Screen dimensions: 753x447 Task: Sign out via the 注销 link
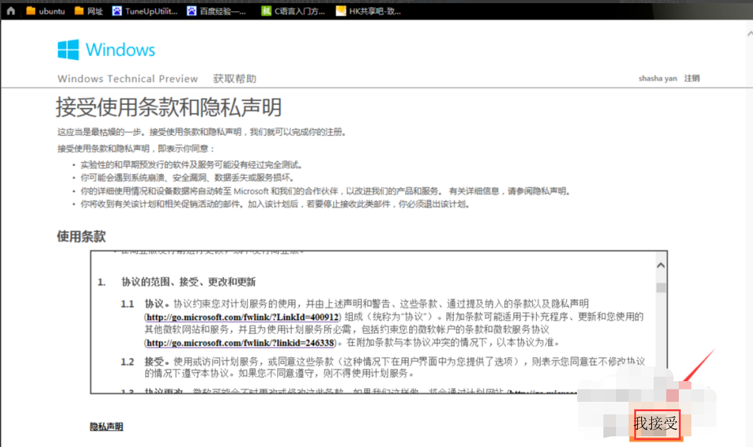(x=691, y=78)
